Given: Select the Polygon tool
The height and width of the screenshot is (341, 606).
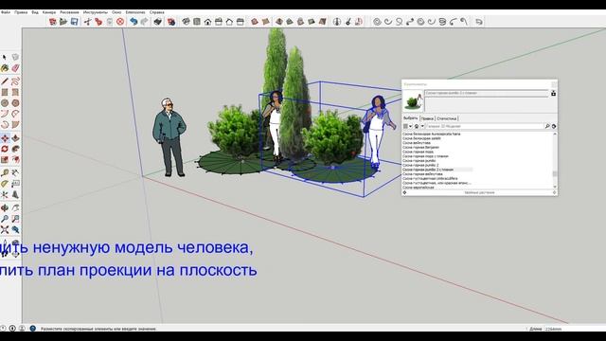Looking at the screenshot, I should coord(15,103).
